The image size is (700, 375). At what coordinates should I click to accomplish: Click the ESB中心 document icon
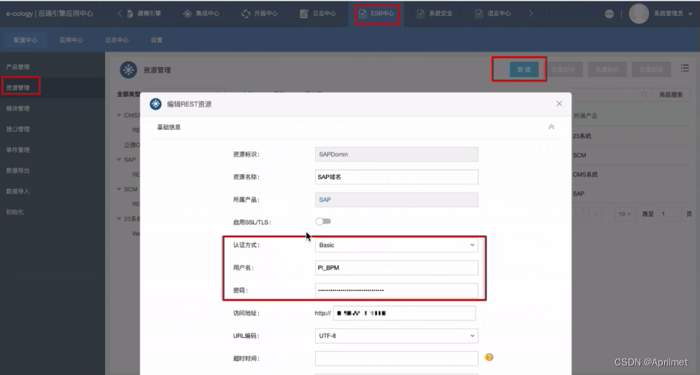point(362,14)
